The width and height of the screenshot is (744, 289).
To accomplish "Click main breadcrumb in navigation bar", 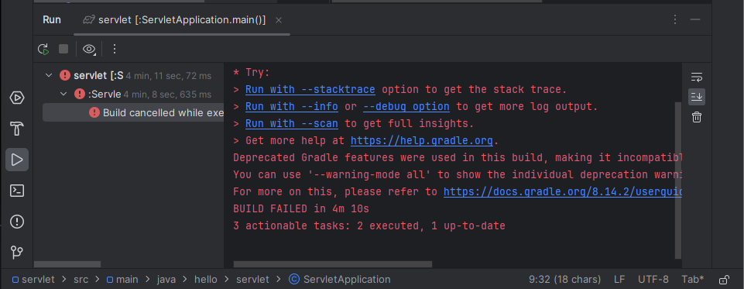I will click(122, 280).
